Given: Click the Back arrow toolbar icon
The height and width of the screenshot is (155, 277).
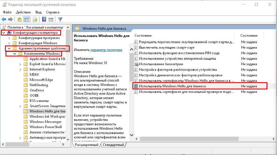Looking at the screenshot, I should click(x=4, y=20).
